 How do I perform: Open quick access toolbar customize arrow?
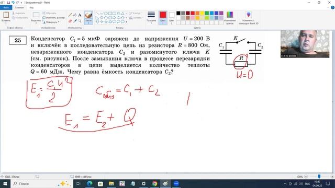pos(21,3)
